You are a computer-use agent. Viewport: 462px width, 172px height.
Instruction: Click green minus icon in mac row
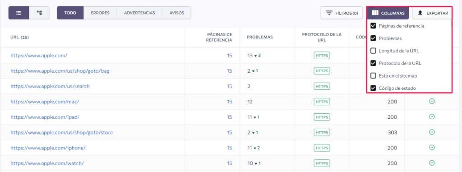(432, 101)
